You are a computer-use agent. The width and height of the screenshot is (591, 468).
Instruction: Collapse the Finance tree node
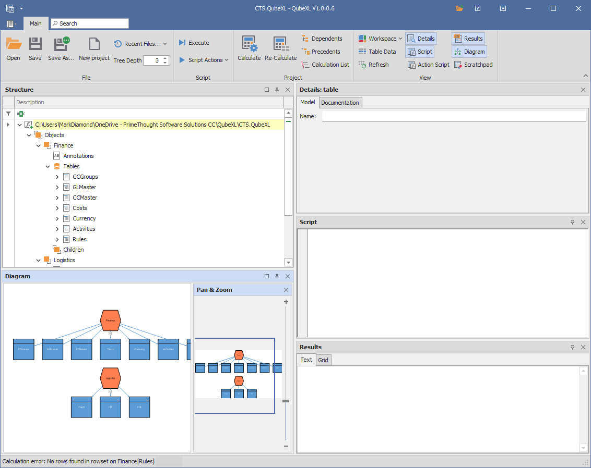pos(39,145)
